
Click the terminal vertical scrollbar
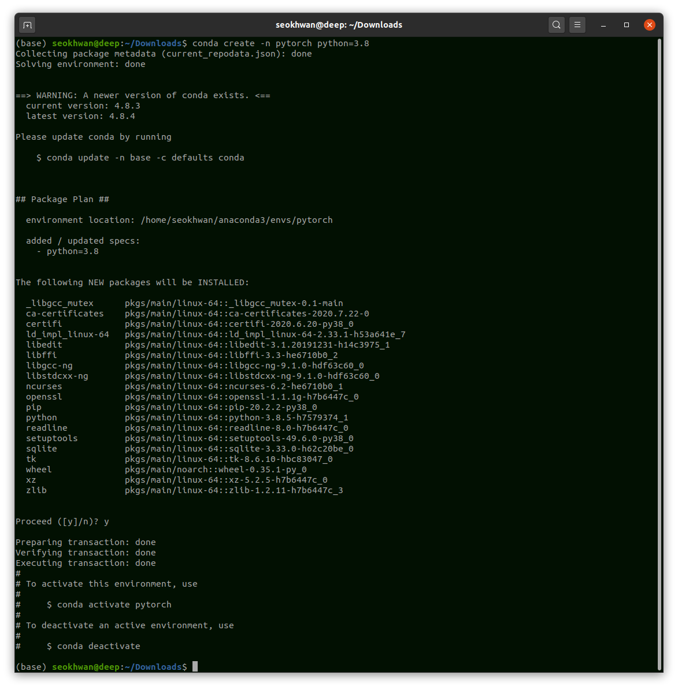(660, 355)
